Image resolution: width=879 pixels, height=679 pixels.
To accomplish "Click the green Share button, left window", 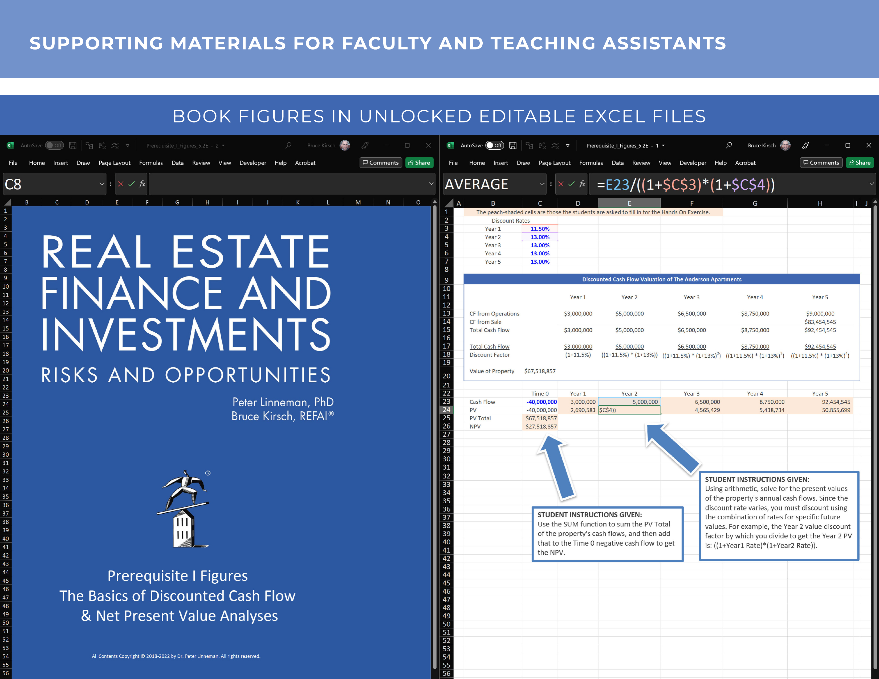I will click(419, 162).
